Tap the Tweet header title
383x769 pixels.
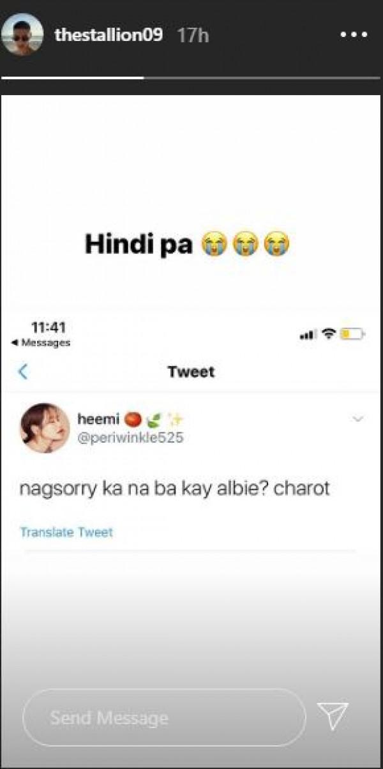191,372
